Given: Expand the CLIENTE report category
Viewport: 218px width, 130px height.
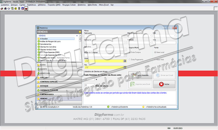Looking at the screenshot, I should tap(59, 69).
